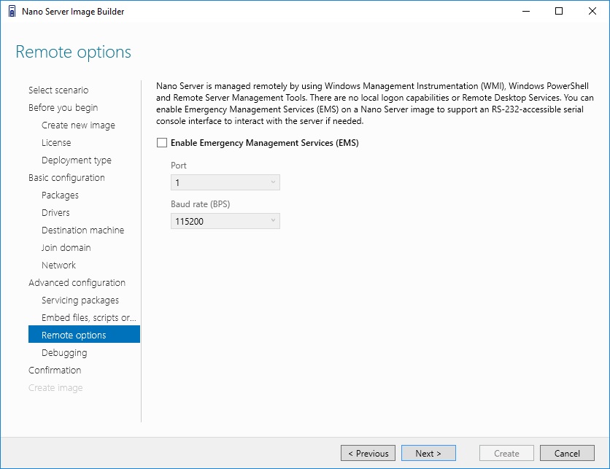Go to Basic configuration section
This screenshot has width=610, height=469.
(66, 178)
